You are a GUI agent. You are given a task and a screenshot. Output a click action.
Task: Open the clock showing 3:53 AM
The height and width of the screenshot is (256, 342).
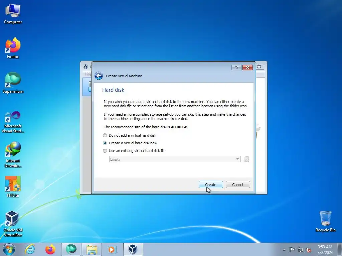tap(325, 250)
